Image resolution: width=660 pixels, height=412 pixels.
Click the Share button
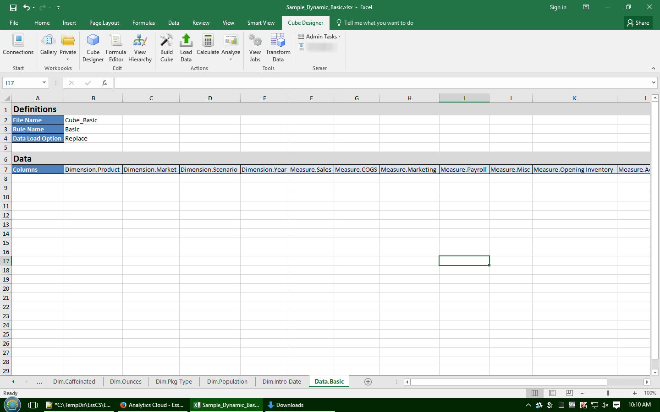coord(638,23)
